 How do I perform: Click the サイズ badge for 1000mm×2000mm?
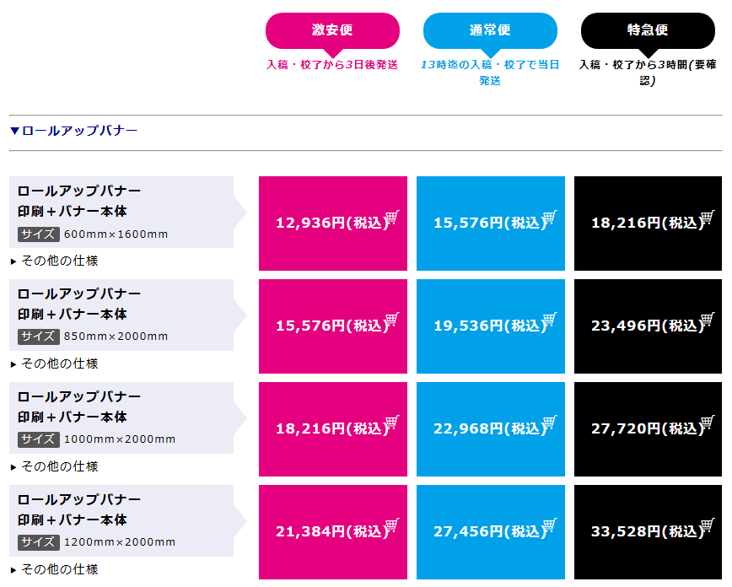click(39, 439)
